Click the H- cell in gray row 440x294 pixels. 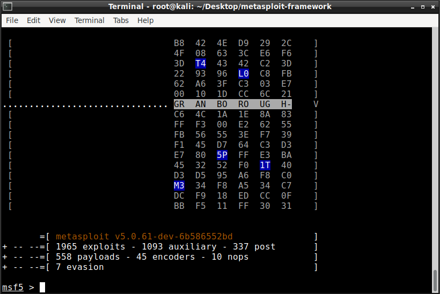pos(286,104)
